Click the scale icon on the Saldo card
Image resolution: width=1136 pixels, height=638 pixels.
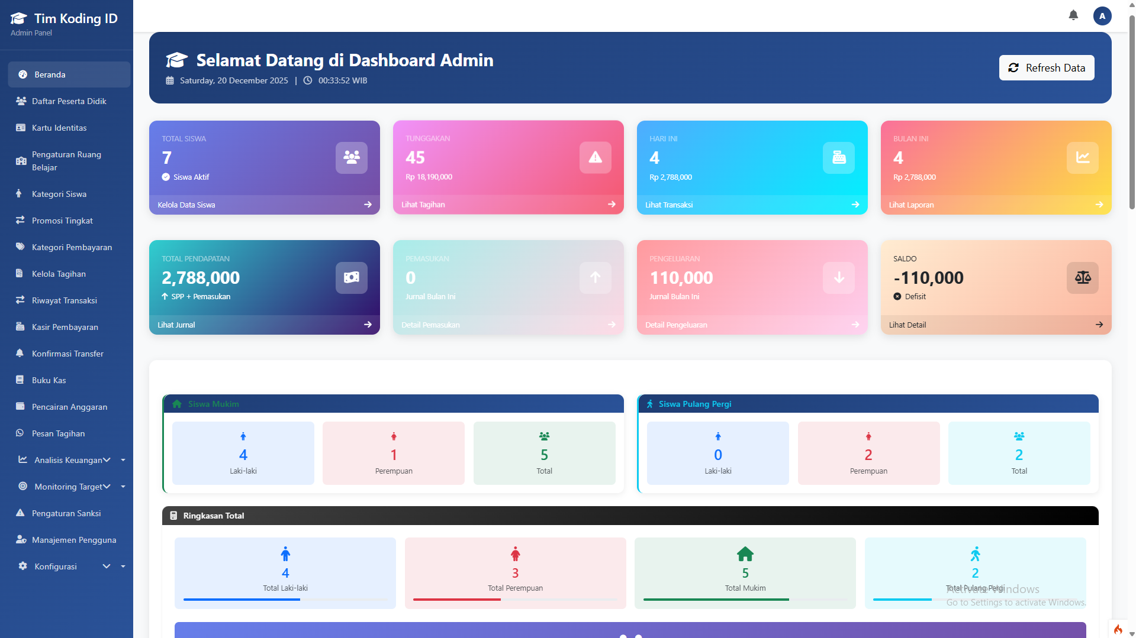click(1082, 278)
